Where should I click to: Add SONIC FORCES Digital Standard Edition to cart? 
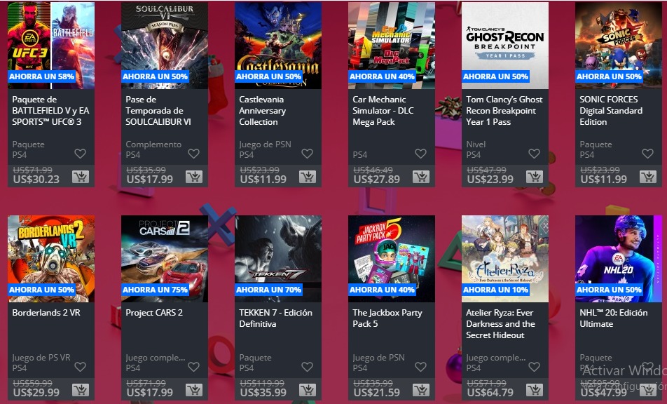click(648, 177)
